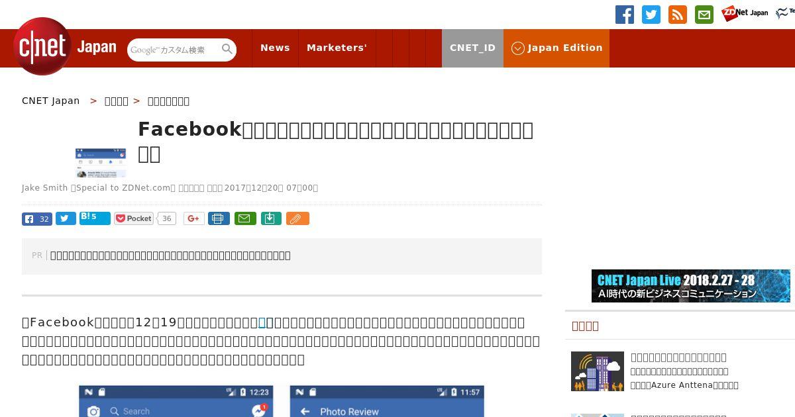The width and height of the screenshot is (795, 417).
Task: Open the sidebar Azure Antenna building thumbnail
Action: coord(598,371)
